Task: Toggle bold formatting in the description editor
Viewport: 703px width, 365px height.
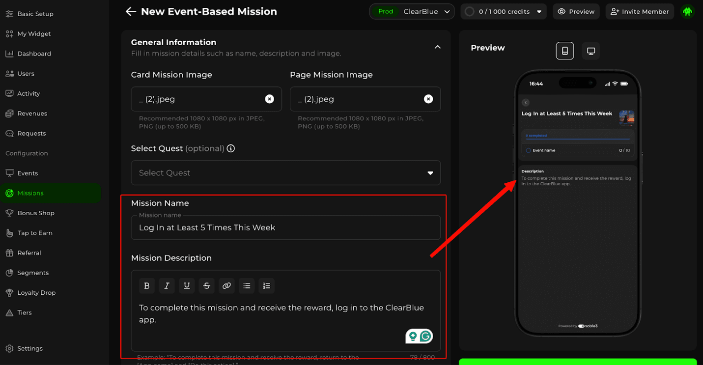Action: pyautogui.click(x=146, y=285)
